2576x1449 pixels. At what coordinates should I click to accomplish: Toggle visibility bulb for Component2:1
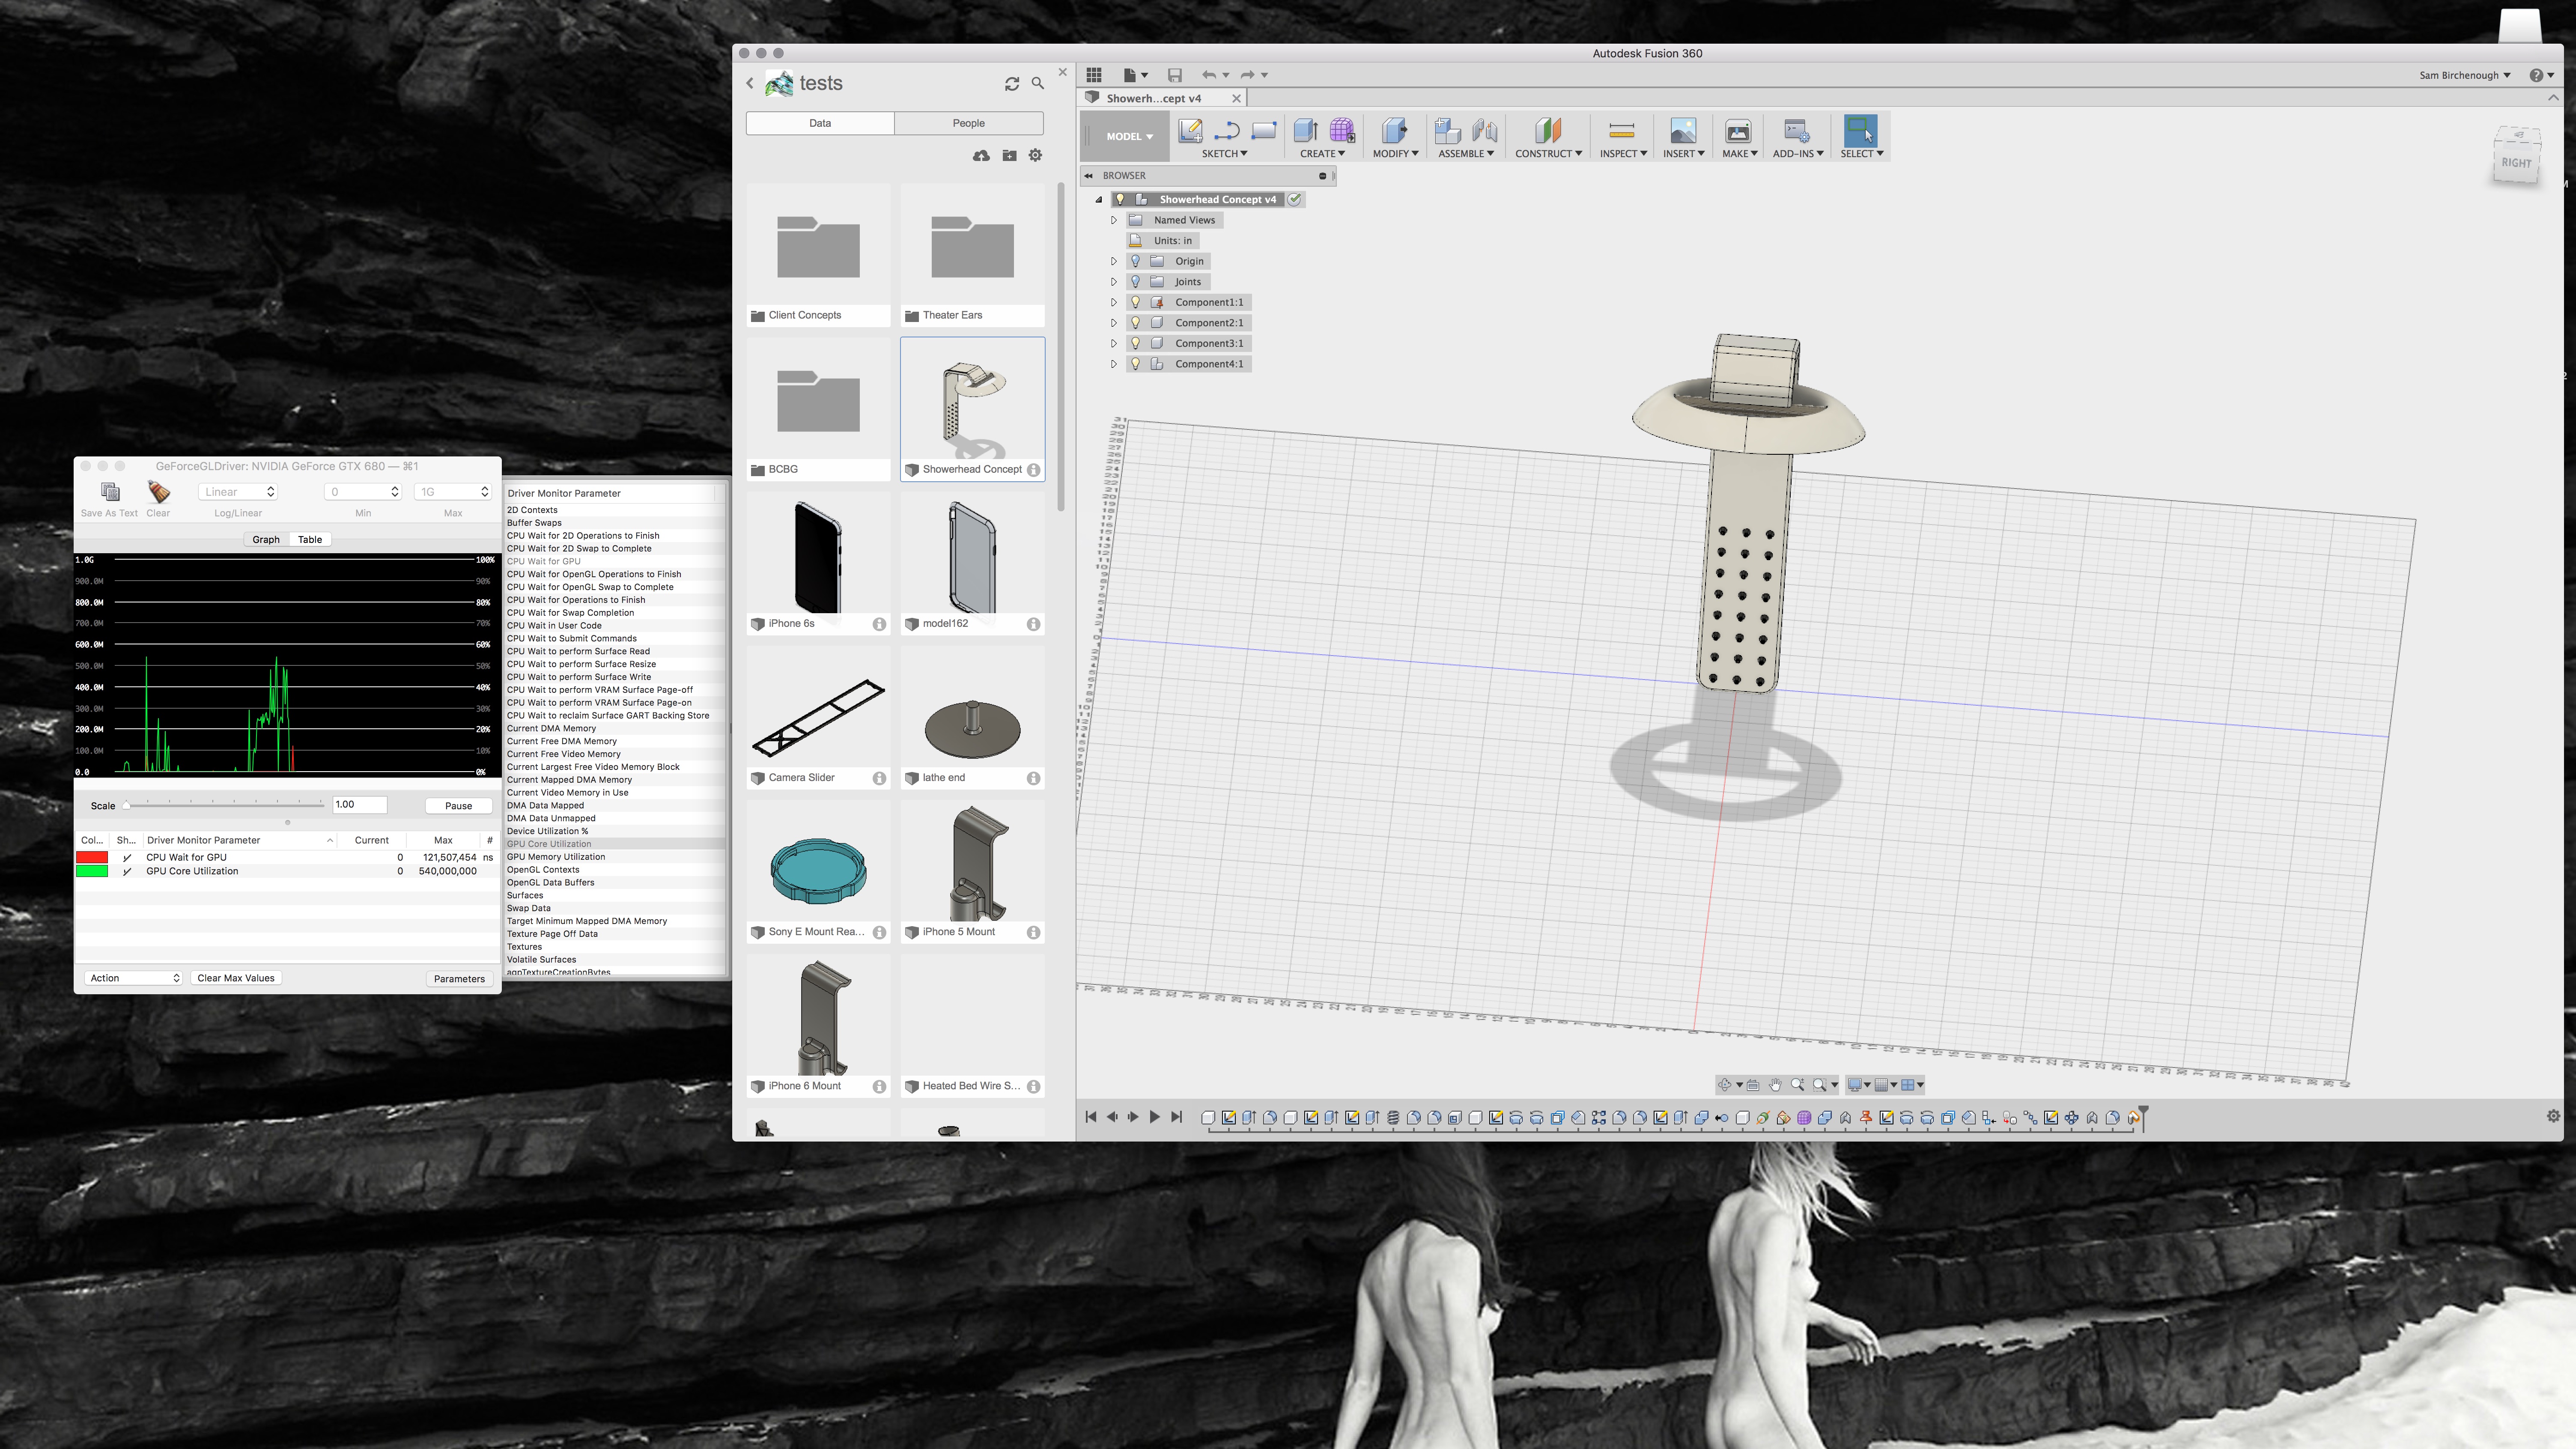coord(1135,323)
